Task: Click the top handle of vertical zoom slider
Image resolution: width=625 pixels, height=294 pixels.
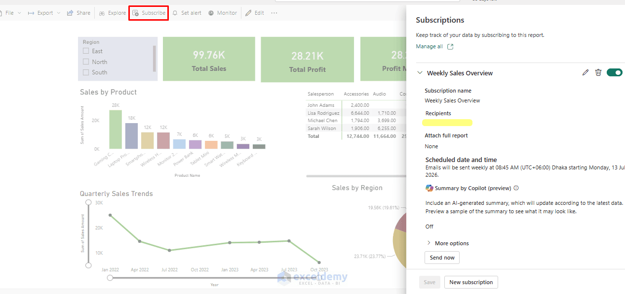Action: click(88, 202)
